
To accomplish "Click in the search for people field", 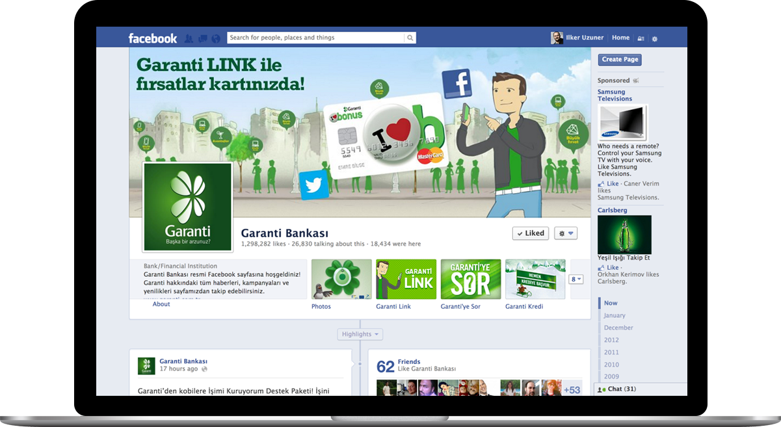I will pyautogui.click(x=316, y=38).
